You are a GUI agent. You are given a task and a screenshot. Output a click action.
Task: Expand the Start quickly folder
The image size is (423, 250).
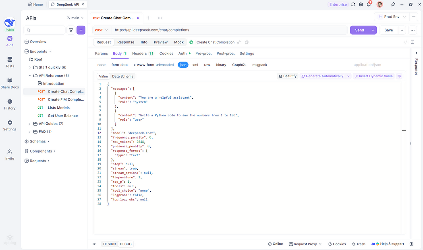click(x=30, y=67)
